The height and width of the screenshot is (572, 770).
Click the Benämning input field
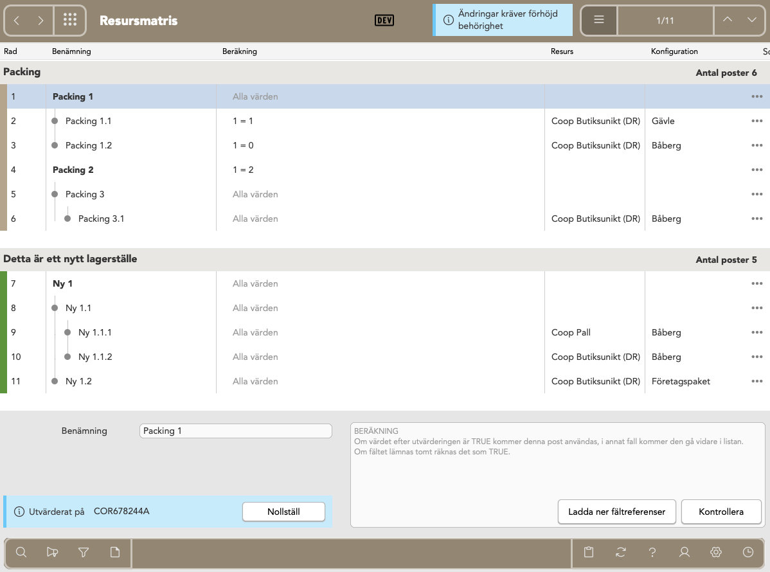[x=236, y=431]
